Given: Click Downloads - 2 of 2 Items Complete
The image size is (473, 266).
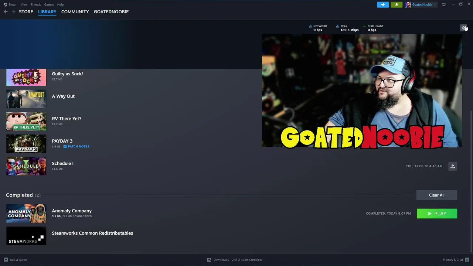Looking at the screenshot, I should pyautogui.click(x=238, y=260).
